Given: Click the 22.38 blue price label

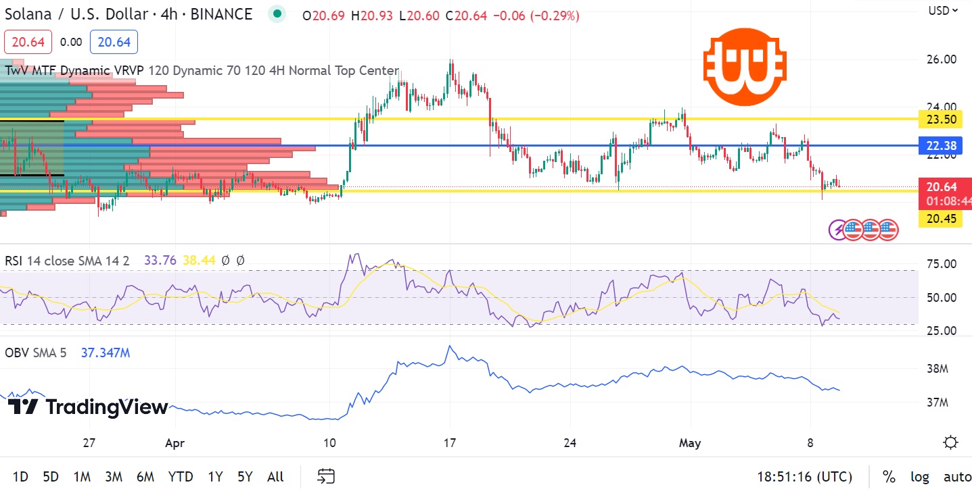Looking at the screenshot, I should click(x=940, y=146).
